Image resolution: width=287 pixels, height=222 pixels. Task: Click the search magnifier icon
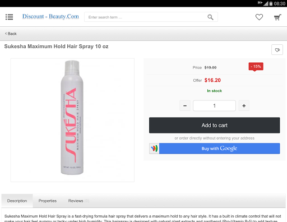click(210, 17)
